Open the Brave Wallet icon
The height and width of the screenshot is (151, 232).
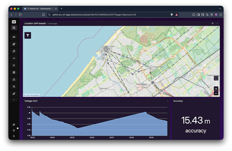pos(203,15)
